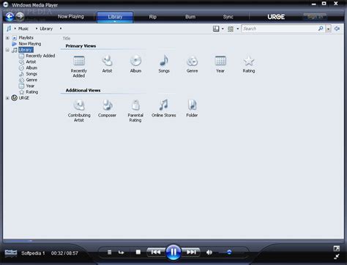Viewport: 347px width, 265px height.
Task: Go forward with the grey forward arrow
Action: click(20, 17)
